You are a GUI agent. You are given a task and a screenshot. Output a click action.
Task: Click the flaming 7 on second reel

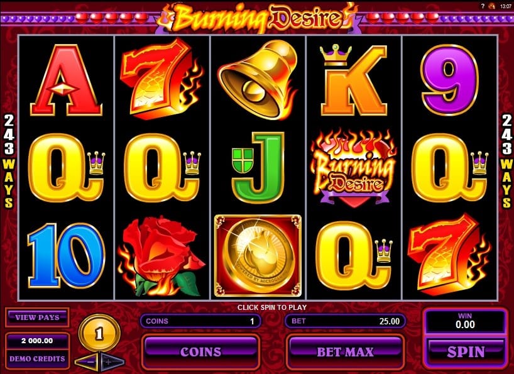161,79
